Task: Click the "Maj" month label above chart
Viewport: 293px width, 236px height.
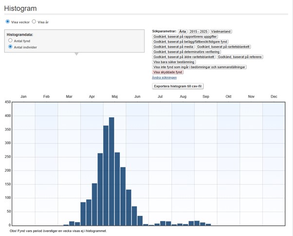Action: 114,97
